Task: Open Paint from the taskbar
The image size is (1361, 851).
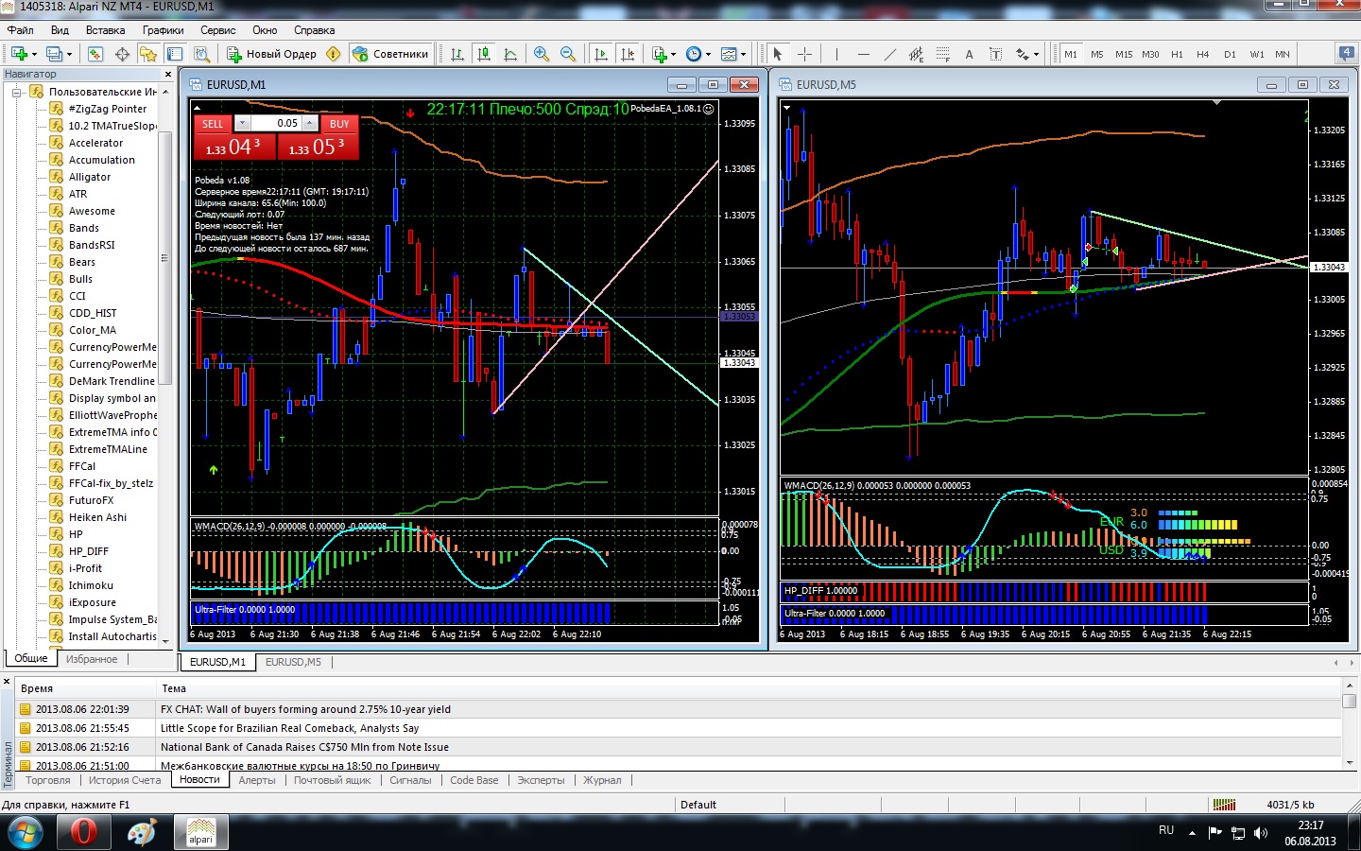Action: click(142, 833)
